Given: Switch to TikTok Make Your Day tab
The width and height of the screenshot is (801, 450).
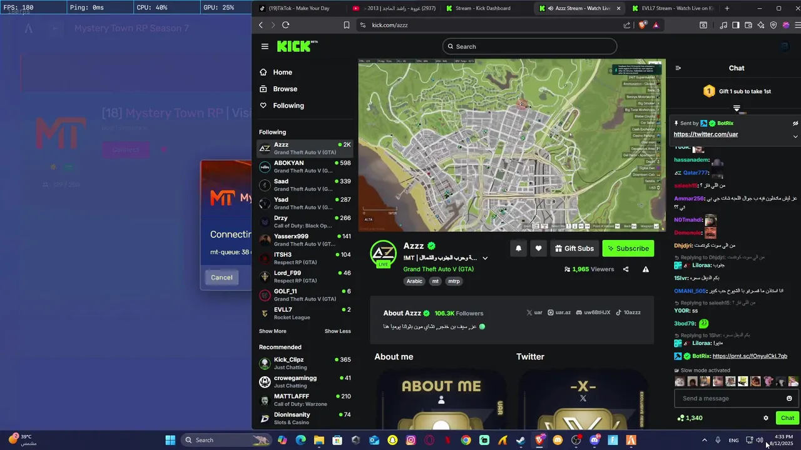Looking at the screenshot, I should 299,8.
